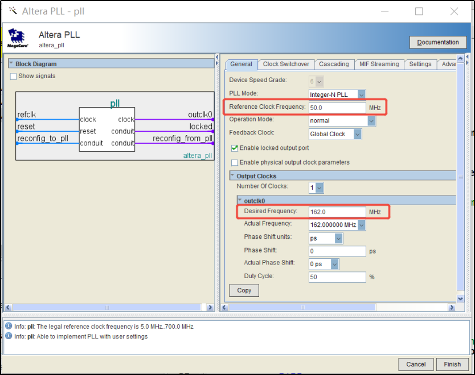Enable physical output clock parameters checkbox

pos(235,162)
